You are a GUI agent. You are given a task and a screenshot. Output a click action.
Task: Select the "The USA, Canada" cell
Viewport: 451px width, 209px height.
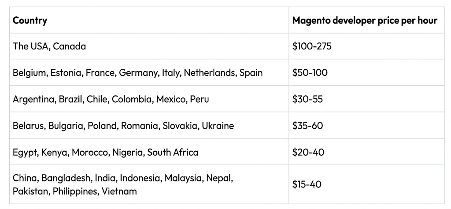[x=49, y=46]
